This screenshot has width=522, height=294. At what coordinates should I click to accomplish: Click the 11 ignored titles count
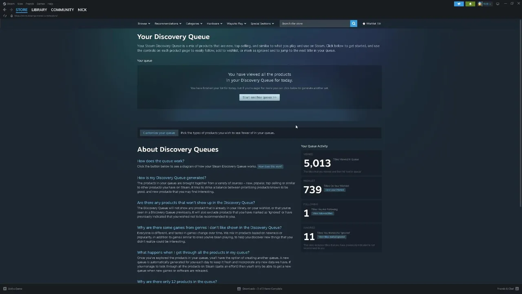(x=309, y=236)
